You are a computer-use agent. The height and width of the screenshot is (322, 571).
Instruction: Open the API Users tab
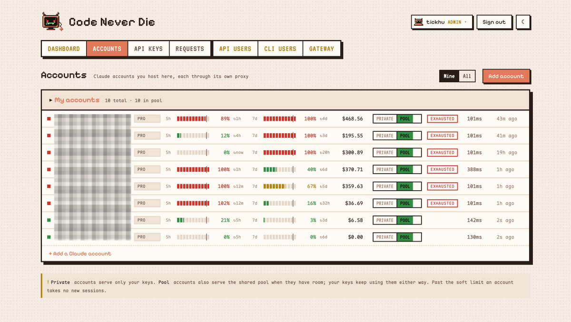point(235,49)
